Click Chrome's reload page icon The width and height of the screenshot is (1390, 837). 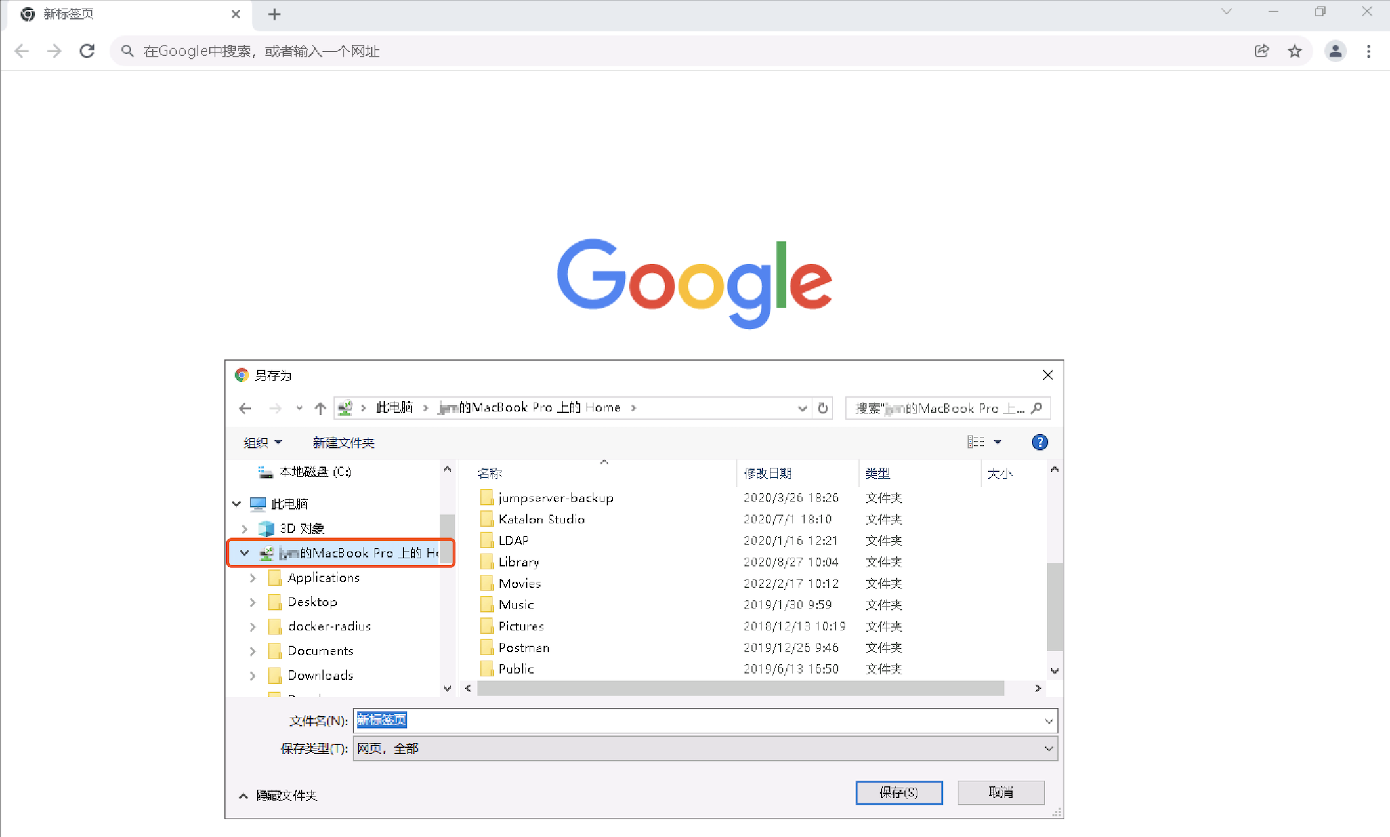[x=87, y=51]
